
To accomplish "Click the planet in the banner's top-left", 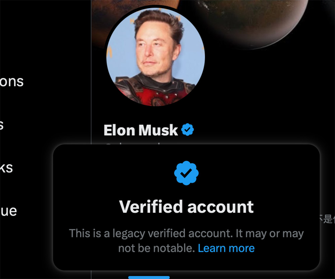I will 99,20.
